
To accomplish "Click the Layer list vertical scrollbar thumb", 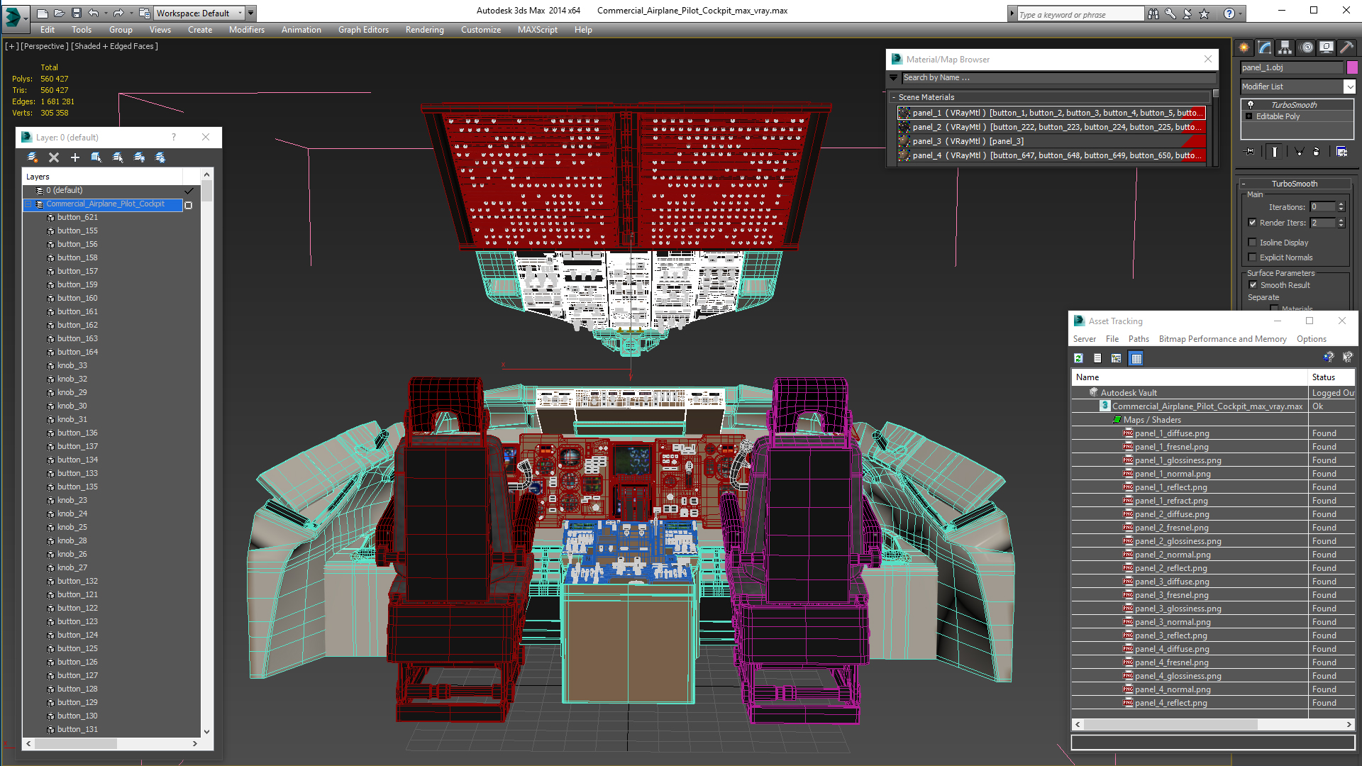I will tap(206, 191).
